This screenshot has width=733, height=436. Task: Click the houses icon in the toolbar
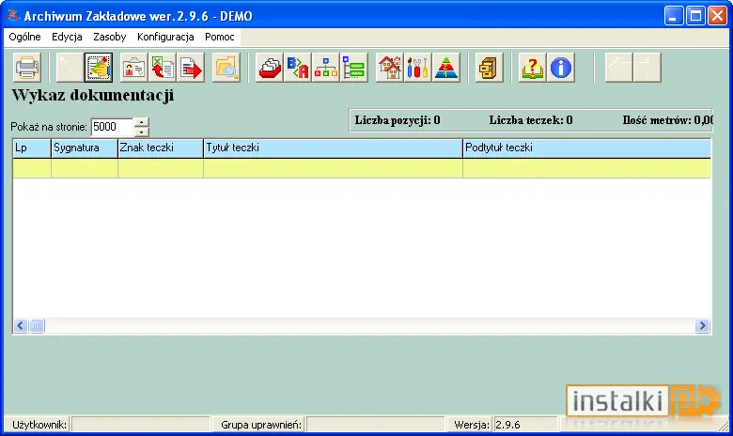(x=390, y=68)
